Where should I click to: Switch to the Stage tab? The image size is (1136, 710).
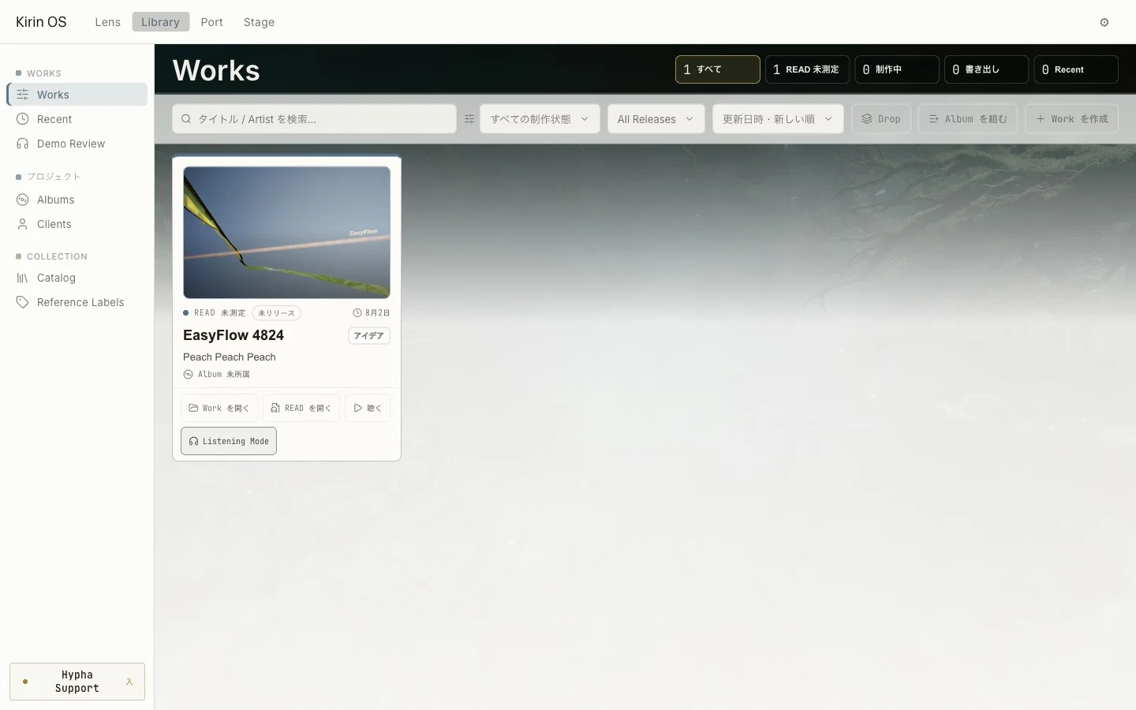click(x=259, y=22)
